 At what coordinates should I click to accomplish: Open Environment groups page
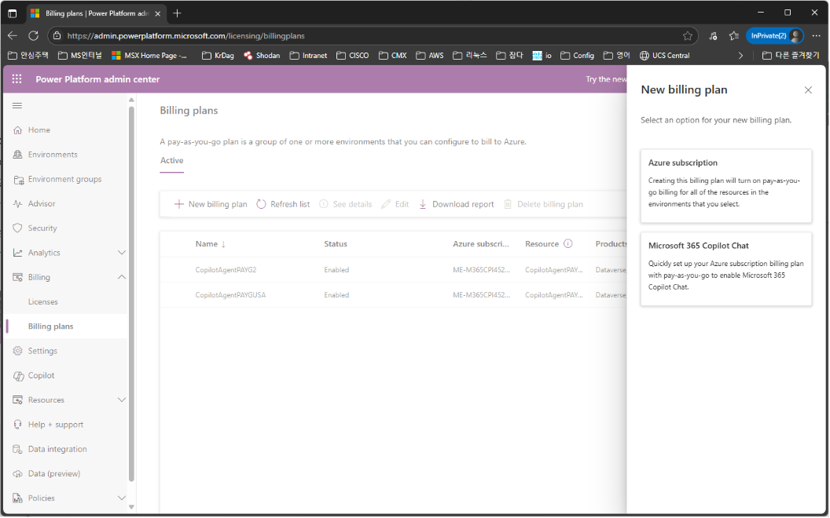[x=64, y=179]
